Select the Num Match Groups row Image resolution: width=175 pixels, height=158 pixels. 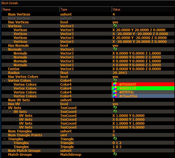pyautogui.click(x=88, y=150)
